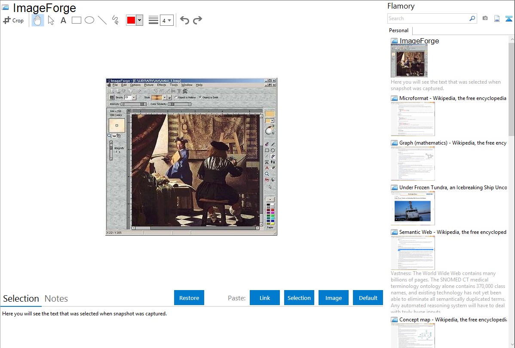
Task: Paste as Selection using the blue button
Action: click(299, 298)
